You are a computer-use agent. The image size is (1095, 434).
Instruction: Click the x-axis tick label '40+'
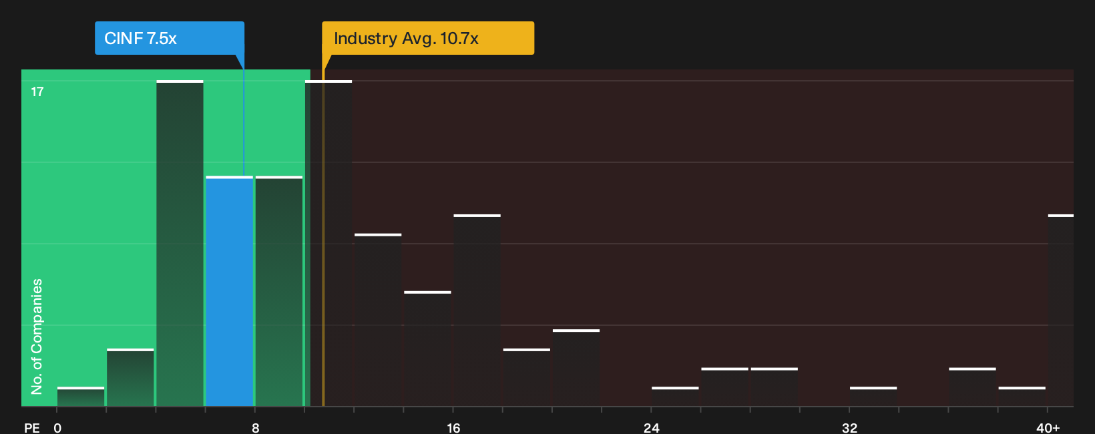[1048, 428]
